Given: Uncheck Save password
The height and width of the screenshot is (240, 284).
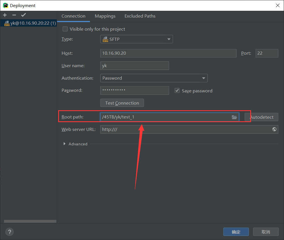Looking at the screenshot, I should 177,90.
